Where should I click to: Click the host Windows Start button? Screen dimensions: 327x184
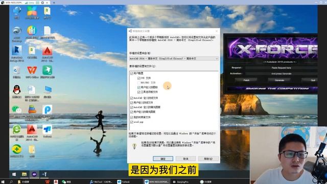pos(3,182)
